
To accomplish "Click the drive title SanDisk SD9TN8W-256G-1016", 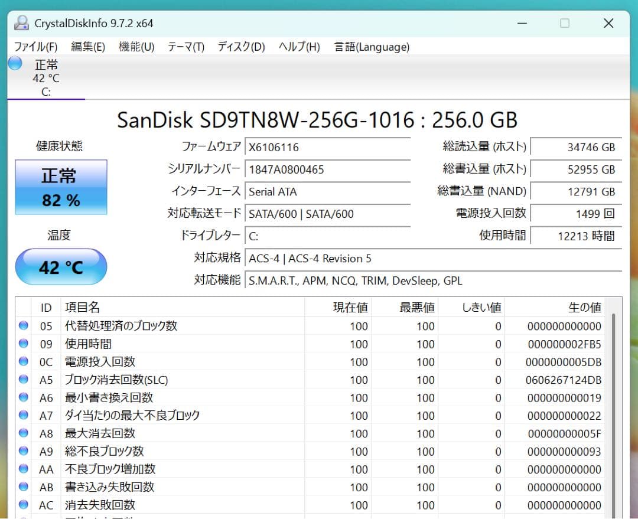I will [x=317, y=120].
